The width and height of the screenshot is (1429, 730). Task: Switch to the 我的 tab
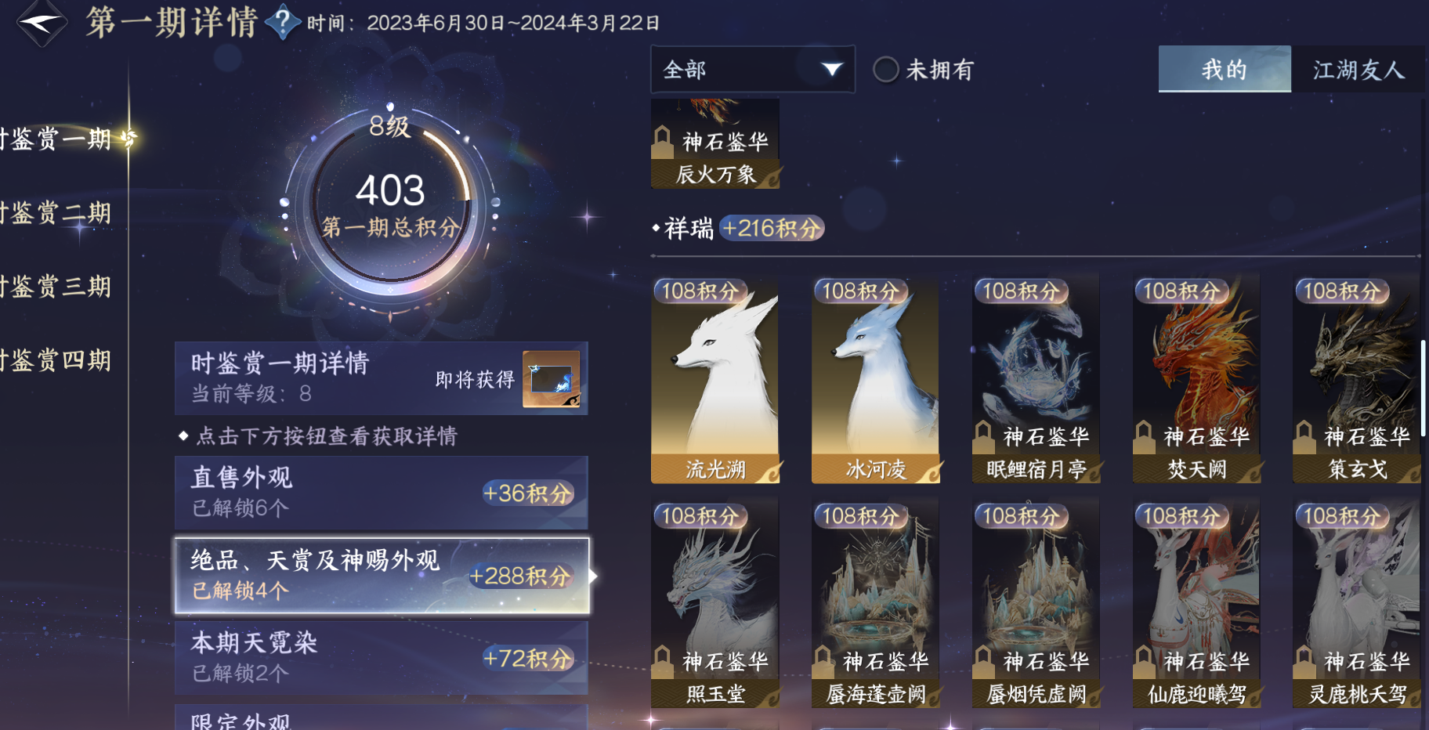click(1225, 70)
